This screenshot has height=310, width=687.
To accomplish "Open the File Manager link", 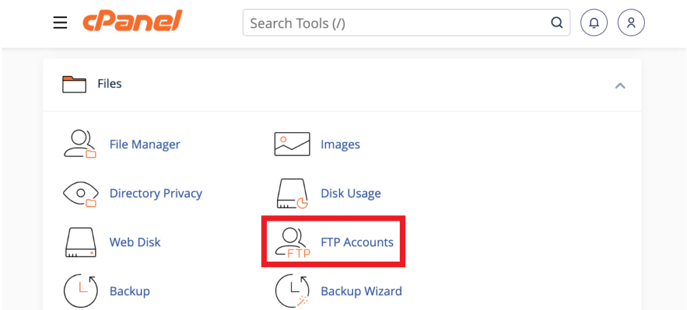I will coord(145,144).
